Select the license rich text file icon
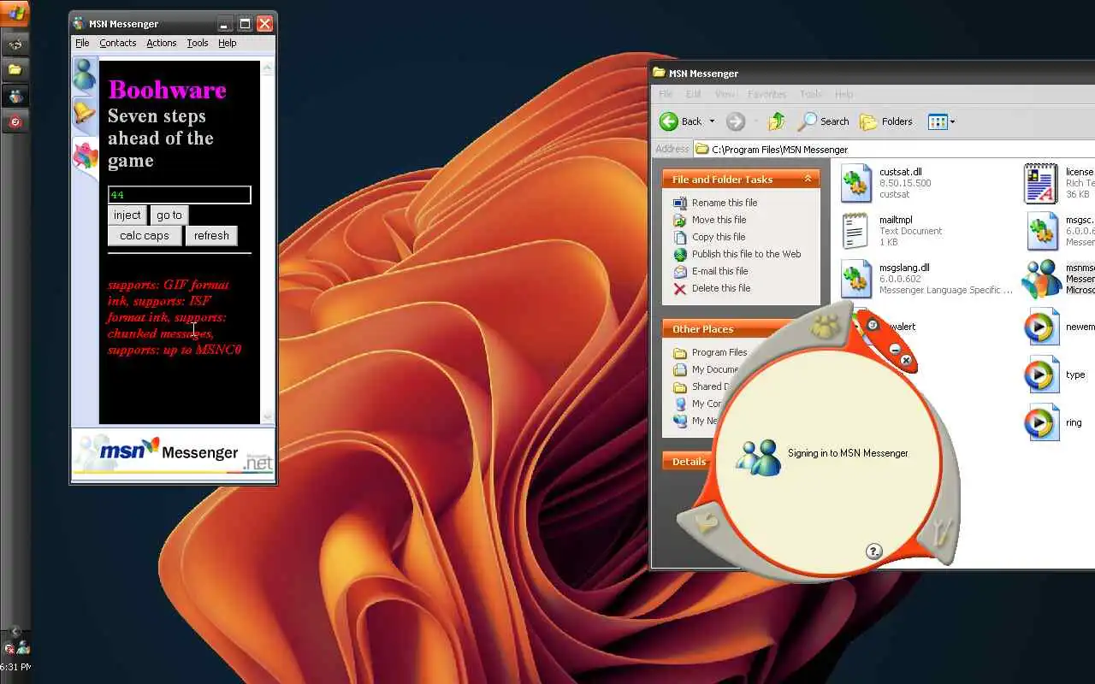Image resolution: width=1095 pixels, height=684 pixels. click(x=1040, y=183)
